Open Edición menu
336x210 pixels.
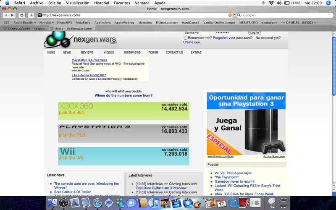pyautogui.click(x=55, y=3)
